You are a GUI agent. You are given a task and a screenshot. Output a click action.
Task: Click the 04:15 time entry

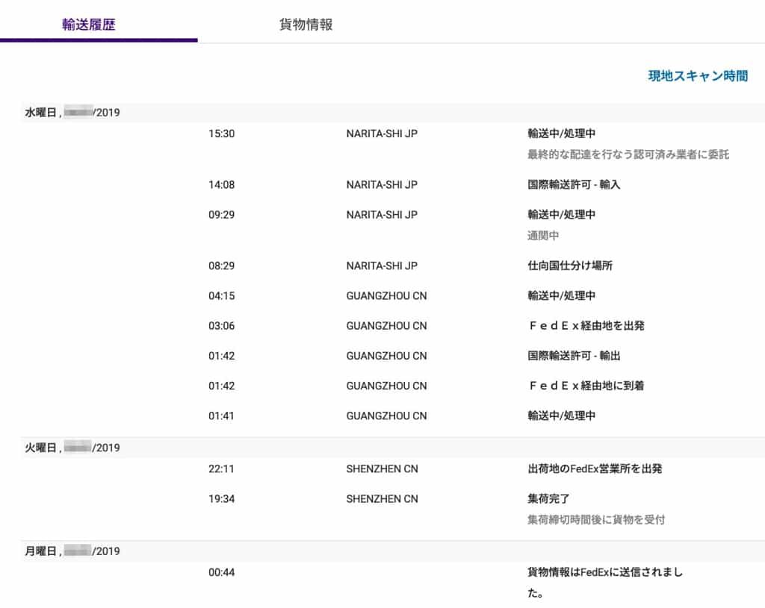click(x=221, y=295)
